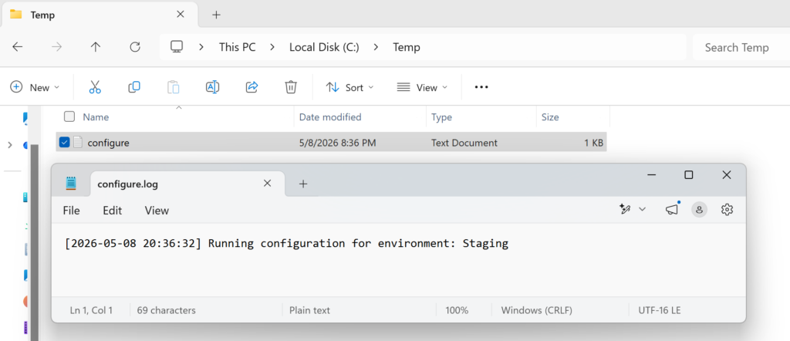Image resolution: width=790 pixels, height=341 pixels.
Task: Close the Temp Explorer tab
Action: click(x=181, y=15)
